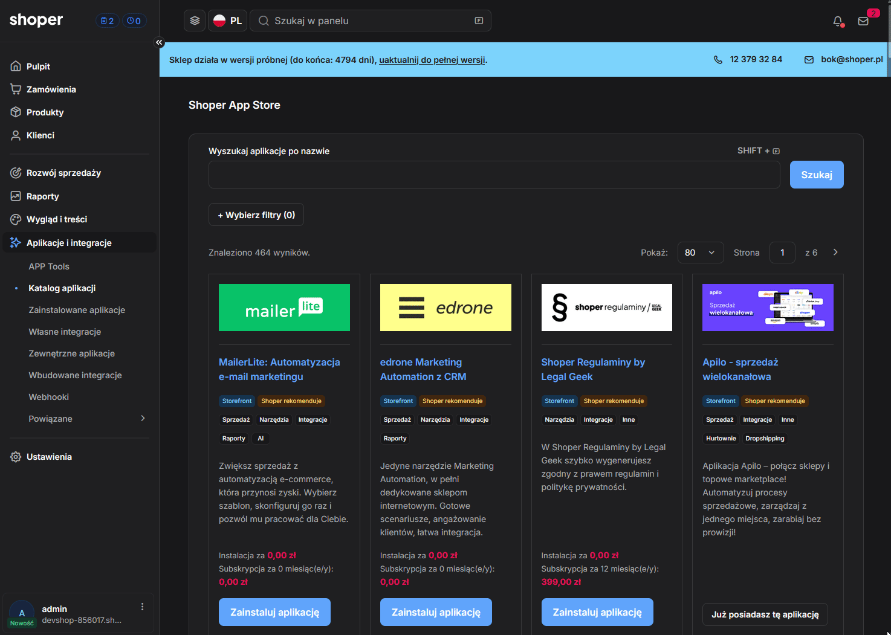Open '+ Wybierz filtry (0)' filter selector
The width and height of the screenshot is (891, 635).
point(256,215)
